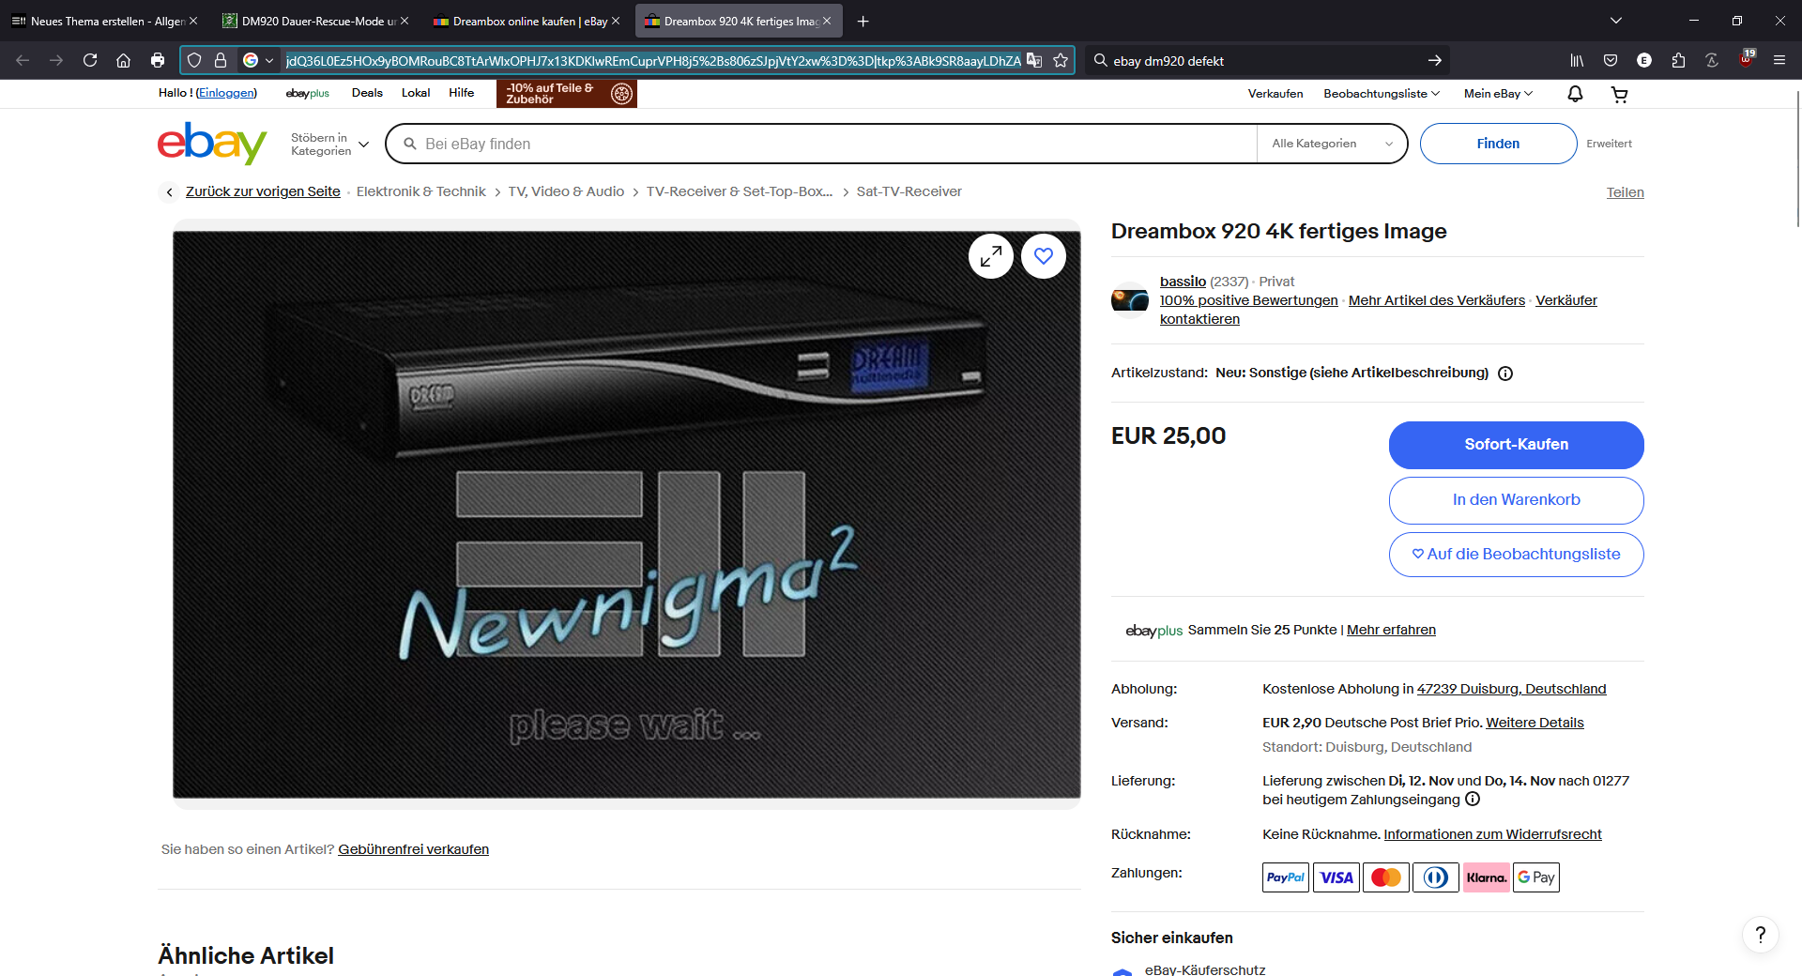This screenshot has height=976, width=1802.
Task: Open the eBay notifications bell
Action: 1576,94
